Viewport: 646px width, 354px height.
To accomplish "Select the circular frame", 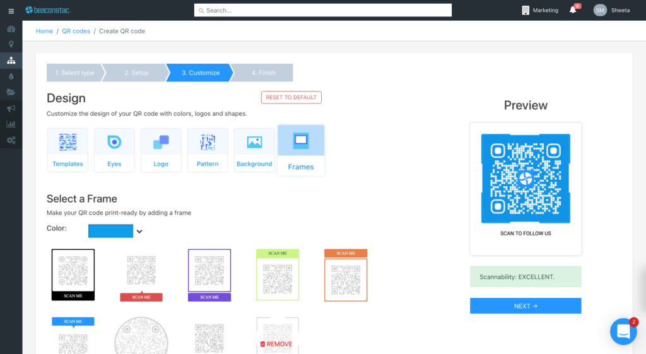I will 141,336.
